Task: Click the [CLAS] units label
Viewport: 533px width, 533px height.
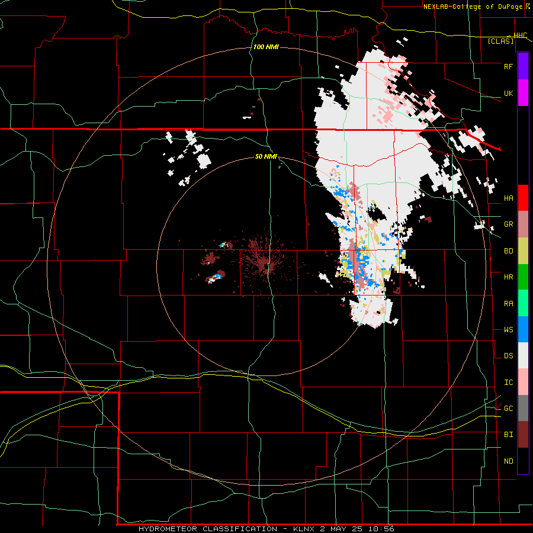Action: click(500, 41)
